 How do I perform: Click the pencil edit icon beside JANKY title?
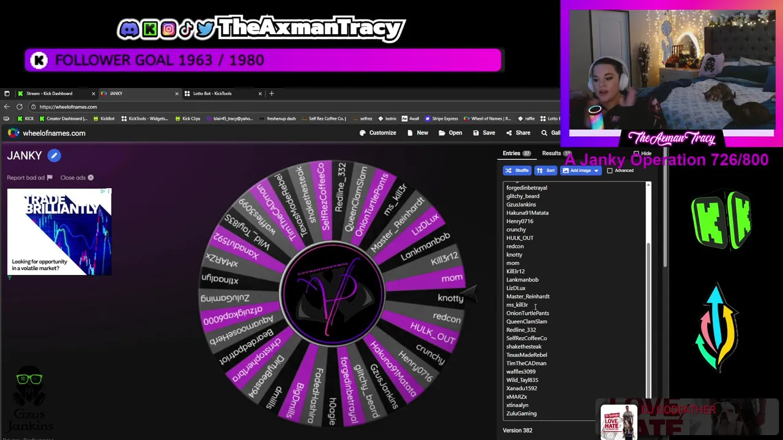pos(54,155)
